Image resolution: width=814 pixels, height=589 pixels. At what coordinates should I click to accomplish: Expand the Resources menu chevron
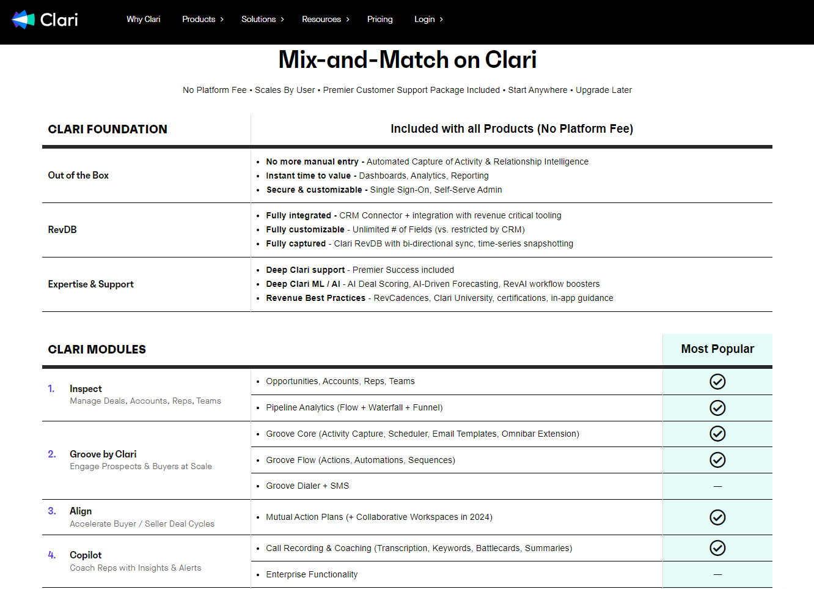tap(348, 20)
